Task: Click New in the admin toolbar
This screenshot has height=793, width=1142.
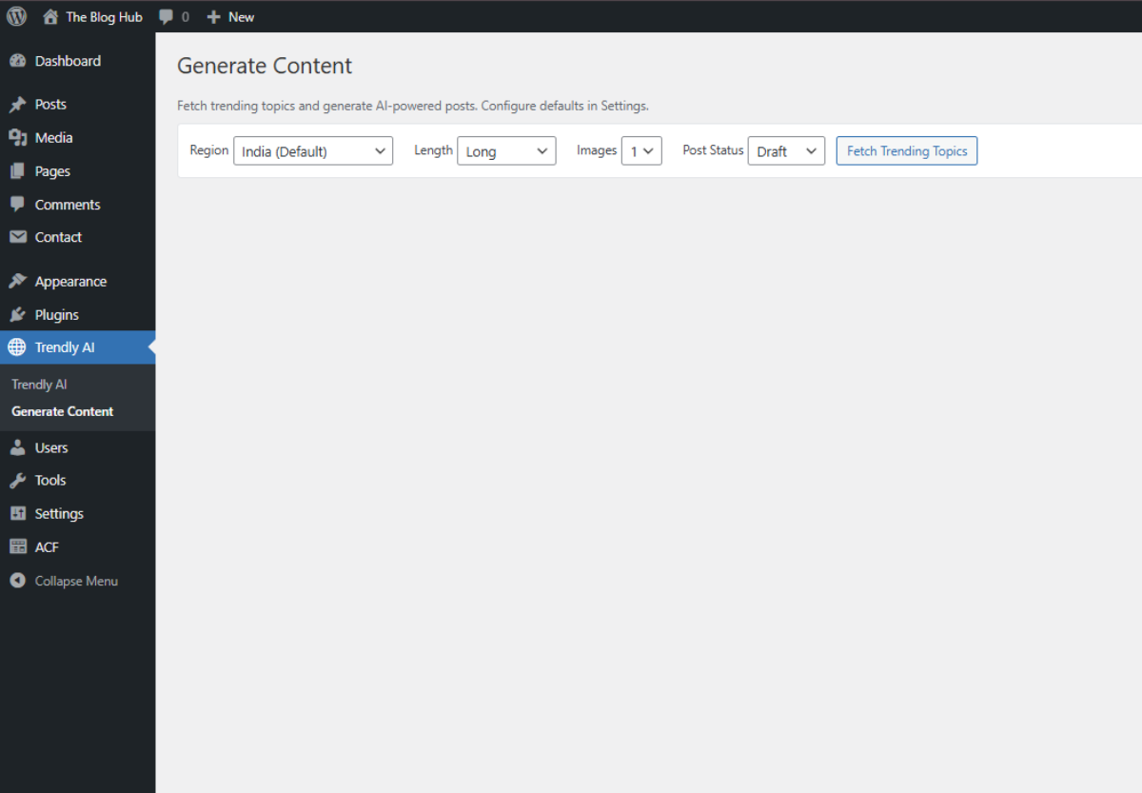Action: point(230,16)
